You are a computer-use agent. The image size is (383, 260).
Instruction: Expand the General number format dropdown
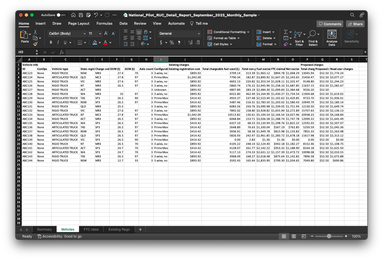coord(198,34)
